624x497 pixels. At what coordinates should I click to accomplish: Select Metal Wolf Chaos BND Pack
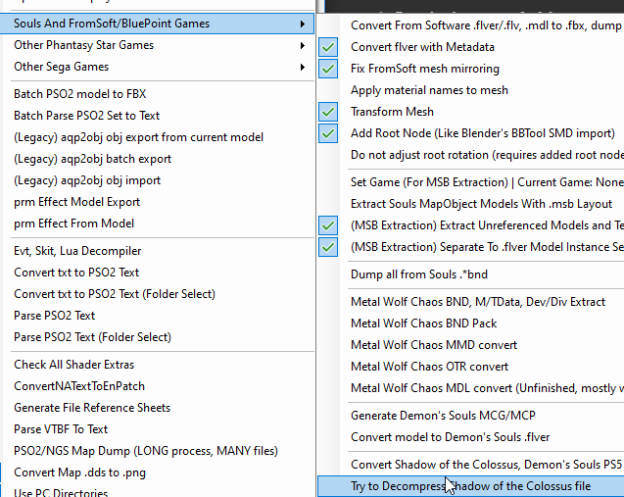[423, 323]
